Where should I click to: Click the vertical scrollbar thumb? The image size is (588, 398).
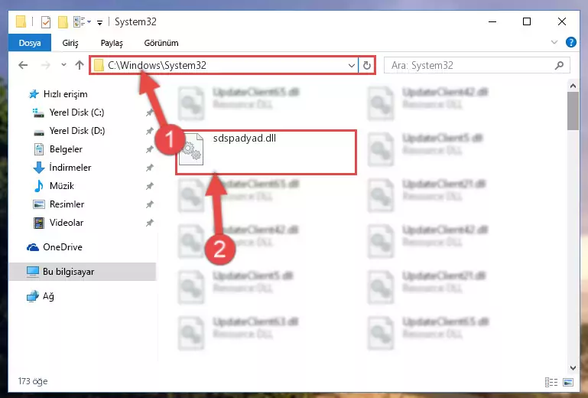(573, 111)
